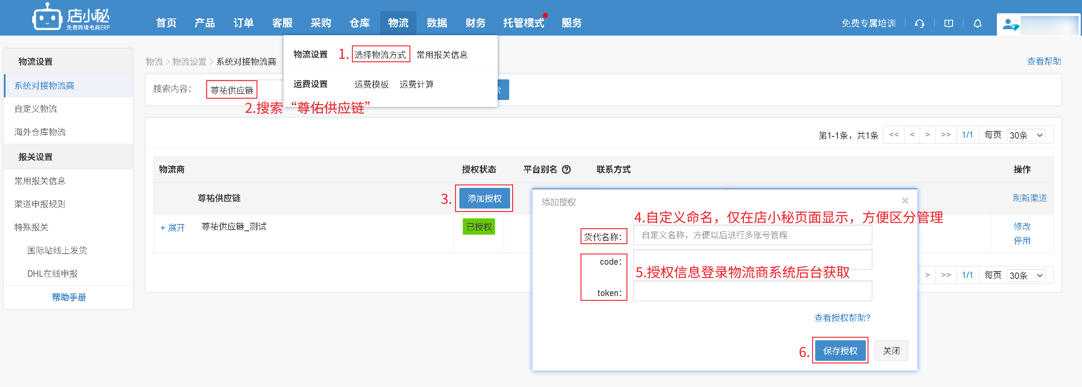Click the help icon beside 平台别名

[566, 169]
